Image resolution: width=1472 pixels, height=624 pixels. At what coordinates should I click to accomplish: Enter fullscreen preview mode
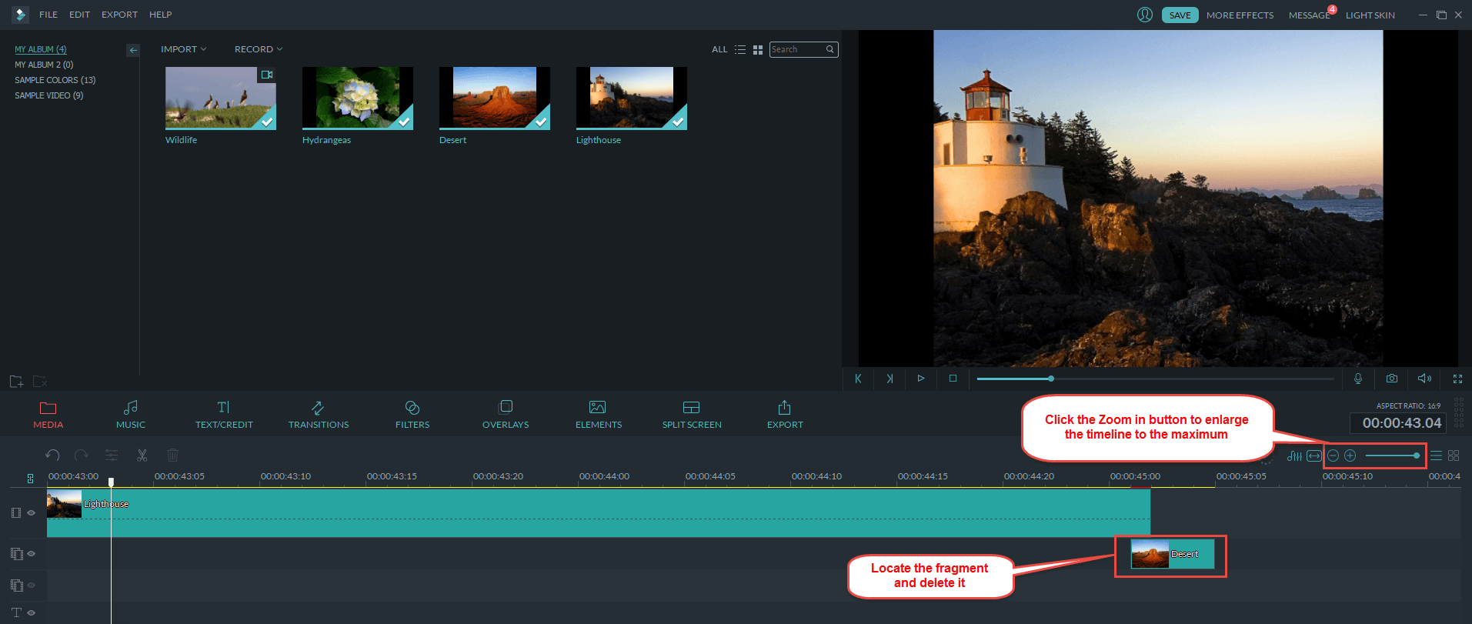click(x=1457, y=379)
